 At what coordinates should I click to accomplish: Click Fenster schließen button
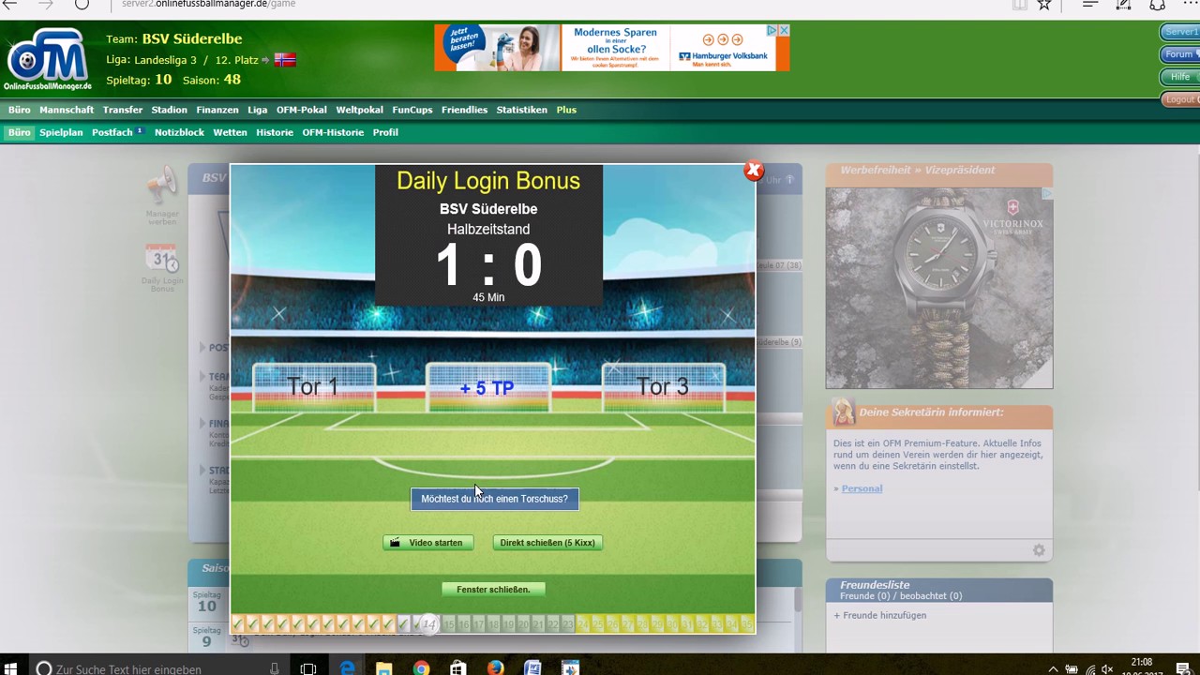click(493, 590)
